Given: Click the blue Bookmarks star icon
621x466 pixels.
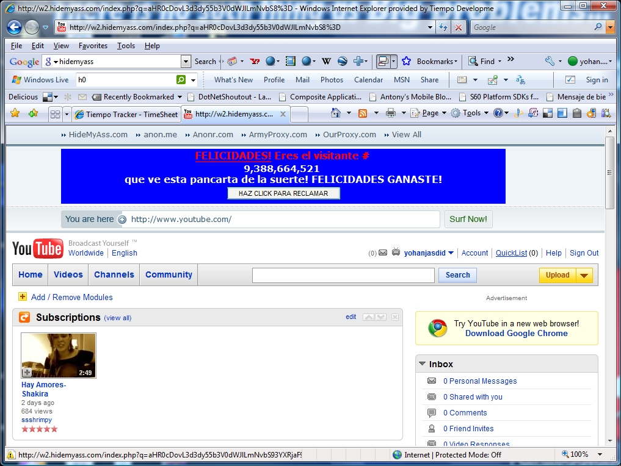Looking at the screenshot, I should click(406, 62).
